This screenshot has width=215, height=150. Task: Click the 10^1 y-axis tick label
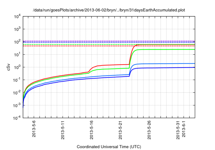pyautogui.click(x=17, y=55)
